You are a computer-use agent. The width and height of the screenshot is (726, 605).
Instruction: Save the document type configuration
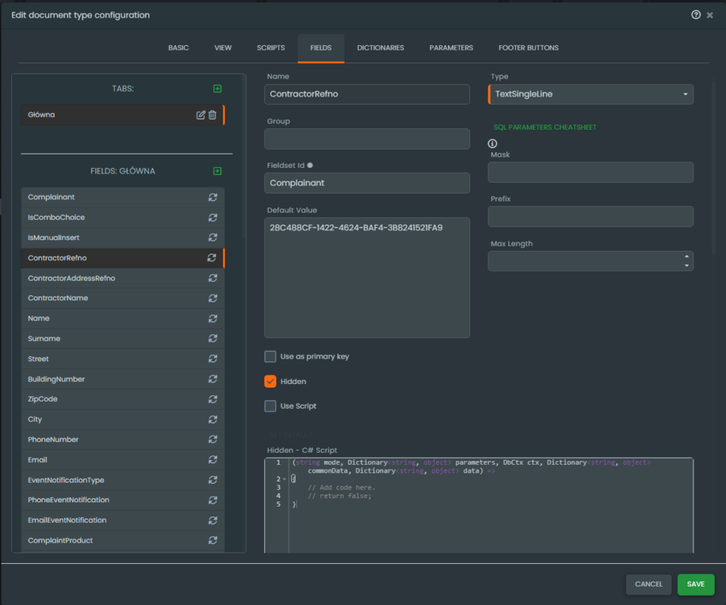[x=696, y=584]
